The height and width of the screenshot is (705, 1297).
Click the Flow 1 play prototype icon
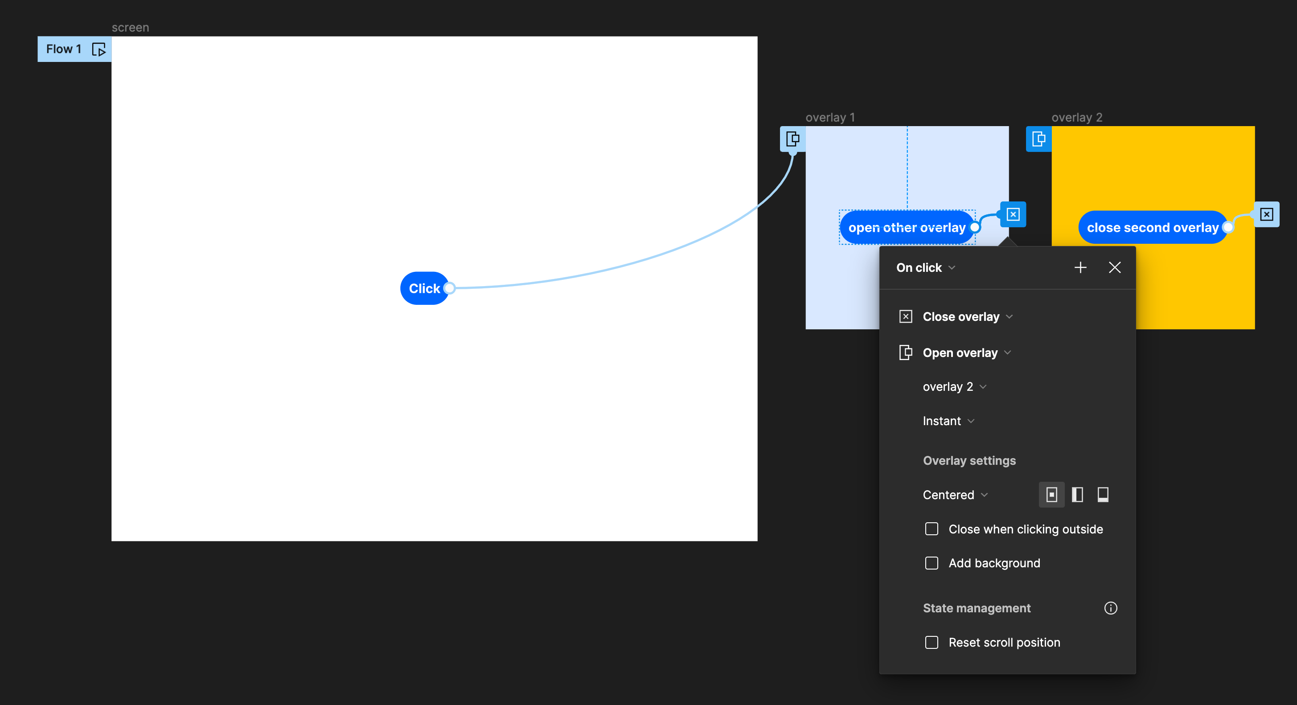[99, 49]
